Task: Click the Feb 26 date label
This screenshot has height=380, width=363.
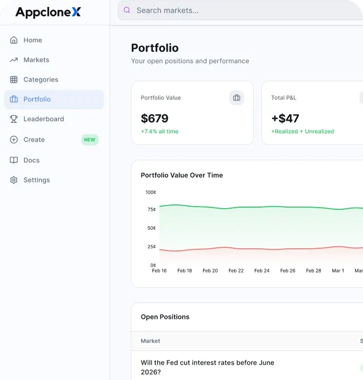Action: click(x=288, y=271)
